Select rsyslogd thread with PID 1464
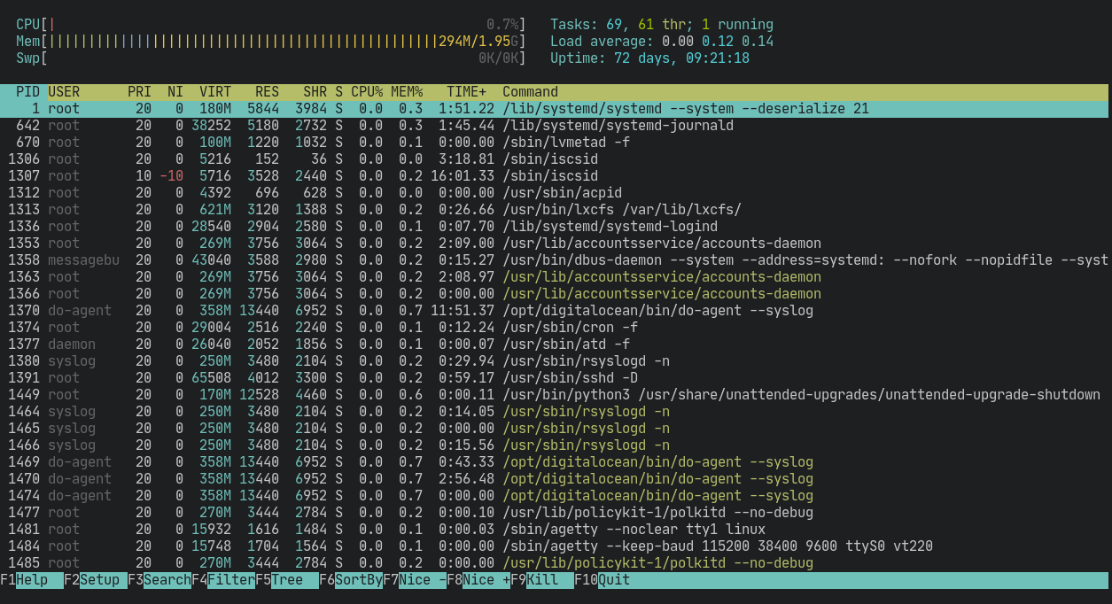Screen dimensions: 1112x604 point(555,412)
